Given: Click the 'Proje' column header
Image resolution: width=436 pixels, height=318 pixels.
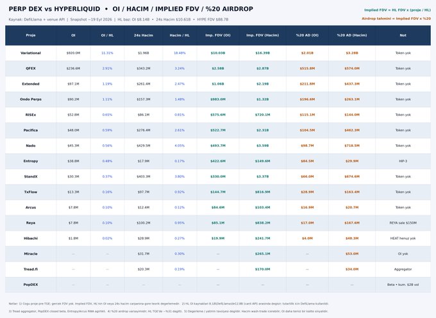Looking at the screenshot, I should click(31, 35).
